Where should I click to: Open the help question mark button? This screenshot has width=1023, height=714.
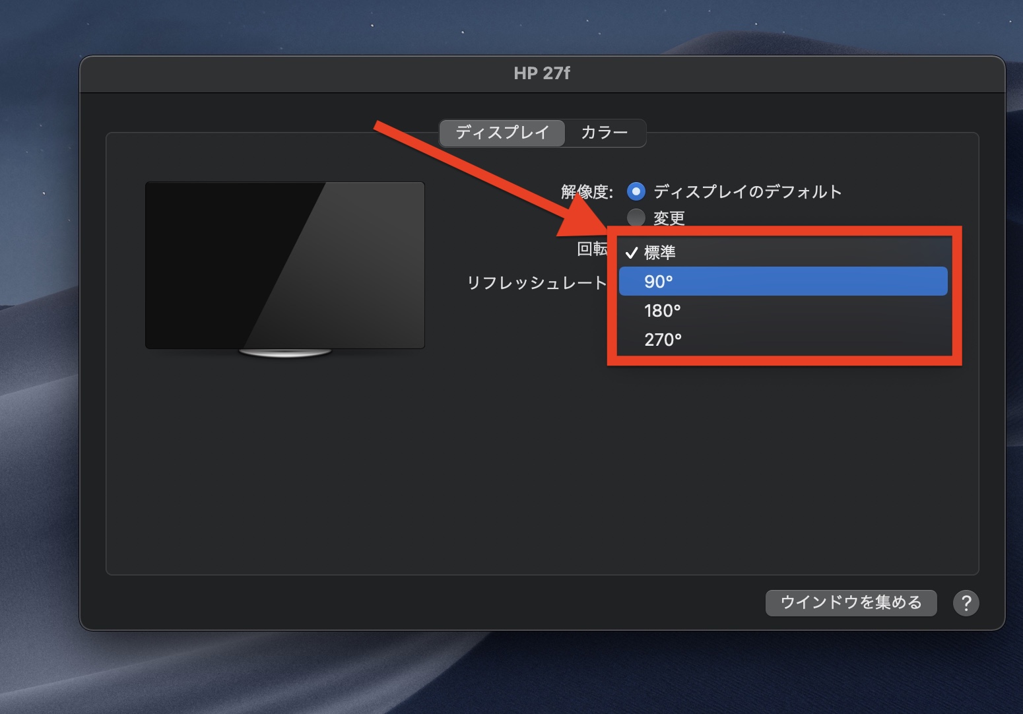[966, 602]
